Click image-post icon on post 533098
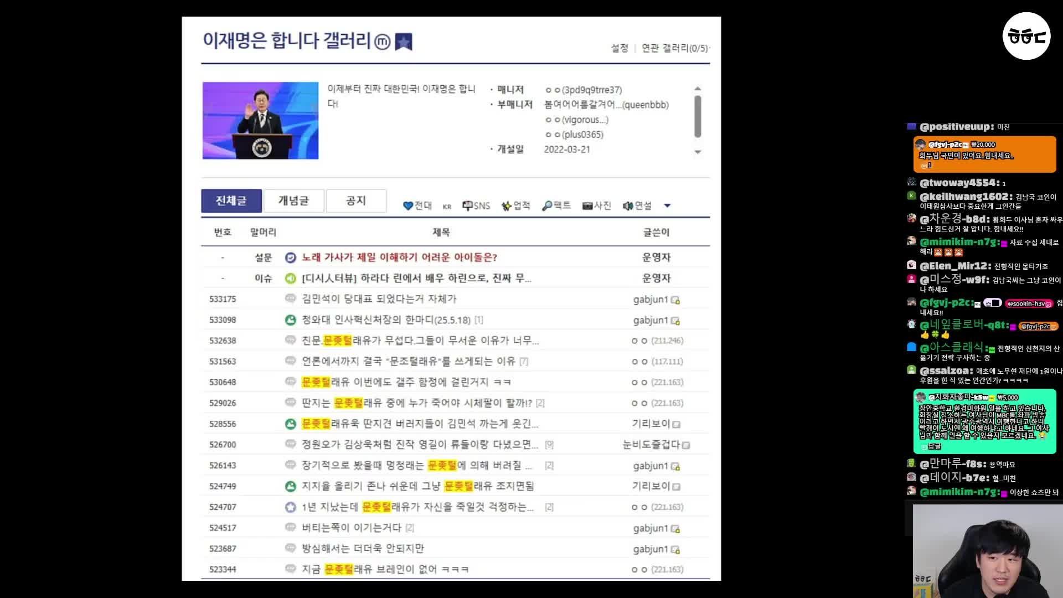 [291, 320]
